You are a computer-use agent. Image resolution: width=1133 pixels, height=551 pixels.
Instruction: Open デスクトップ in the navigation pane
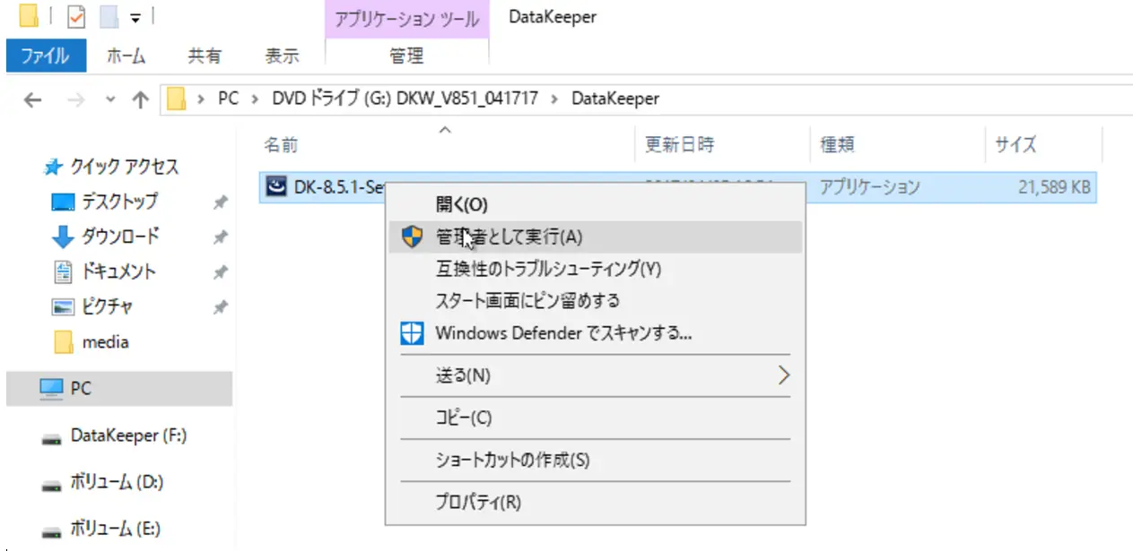[x=119, y=202]
